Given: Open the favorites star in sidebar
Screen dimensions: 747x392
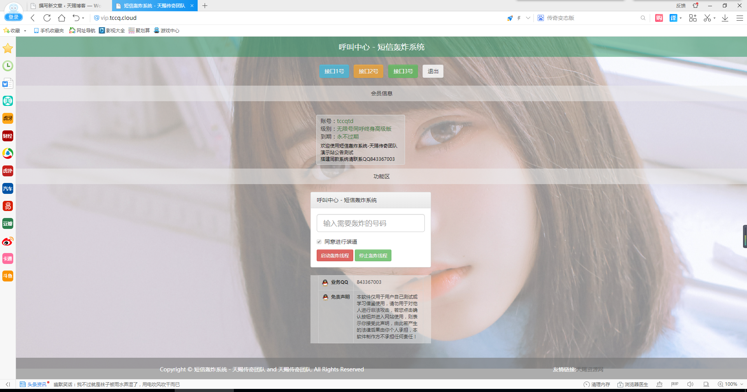Looking at the screenshot, I should click(x=8, y=48).
